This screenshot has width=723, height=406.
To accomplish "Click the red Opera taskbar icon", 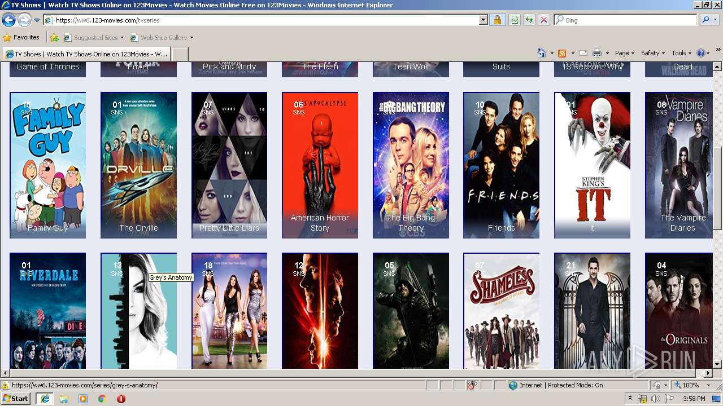I will 121,399.
